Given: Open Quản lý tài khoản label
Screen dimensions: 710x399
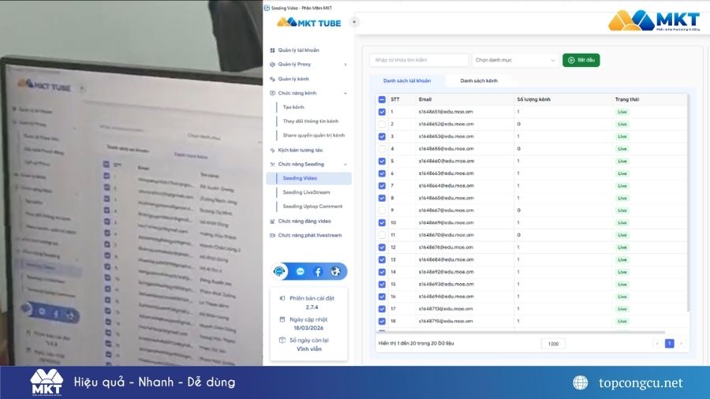Looking at the screenshot, I should click(298, 50).
